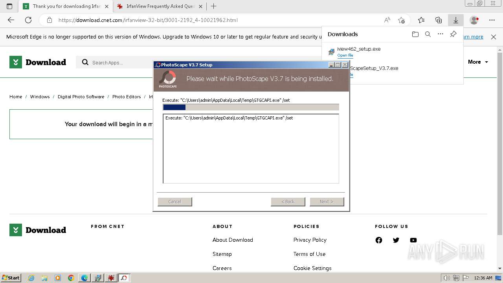Open more options in Downloads panel
Screen dimensions: 503x283
click(441, 34)
